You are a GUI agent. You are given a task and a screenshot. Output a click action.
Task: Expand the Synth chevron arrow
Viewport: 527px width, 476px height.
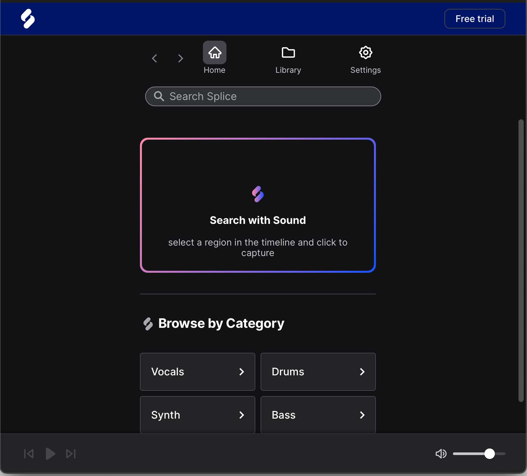point(241,415)
